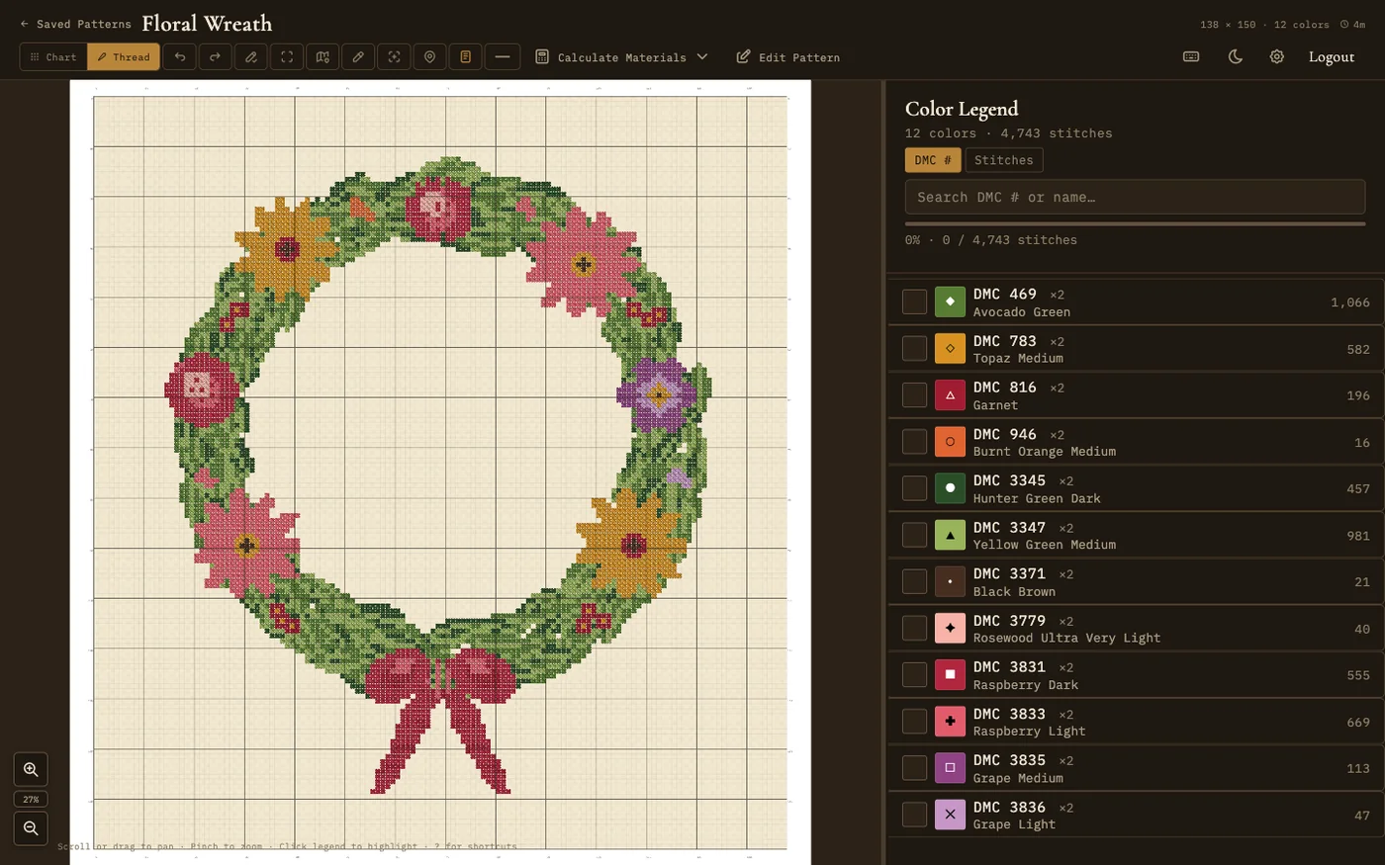The height and width of the screenshot is (865, 1385).
Task: Click the back arrow to Saved Patterns
Action: 25,24
